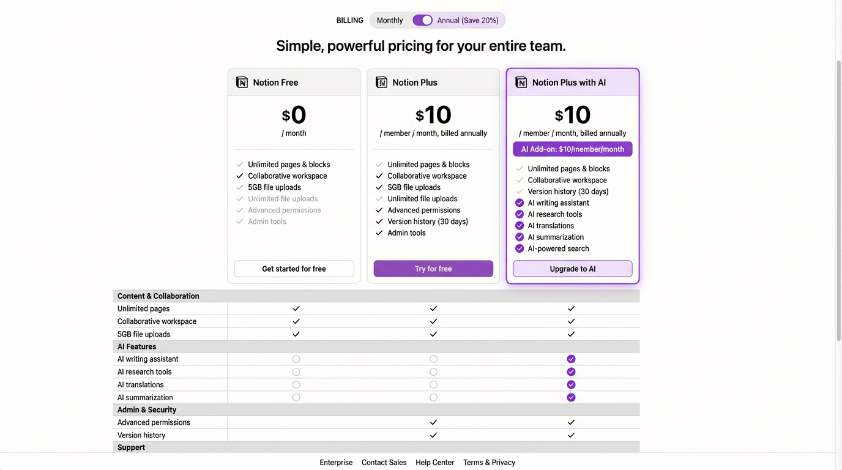Click the checkmark next to Collaborative workspace on free plan
Viewport: 842px width, 470px height.
click(x=239, y=176)
